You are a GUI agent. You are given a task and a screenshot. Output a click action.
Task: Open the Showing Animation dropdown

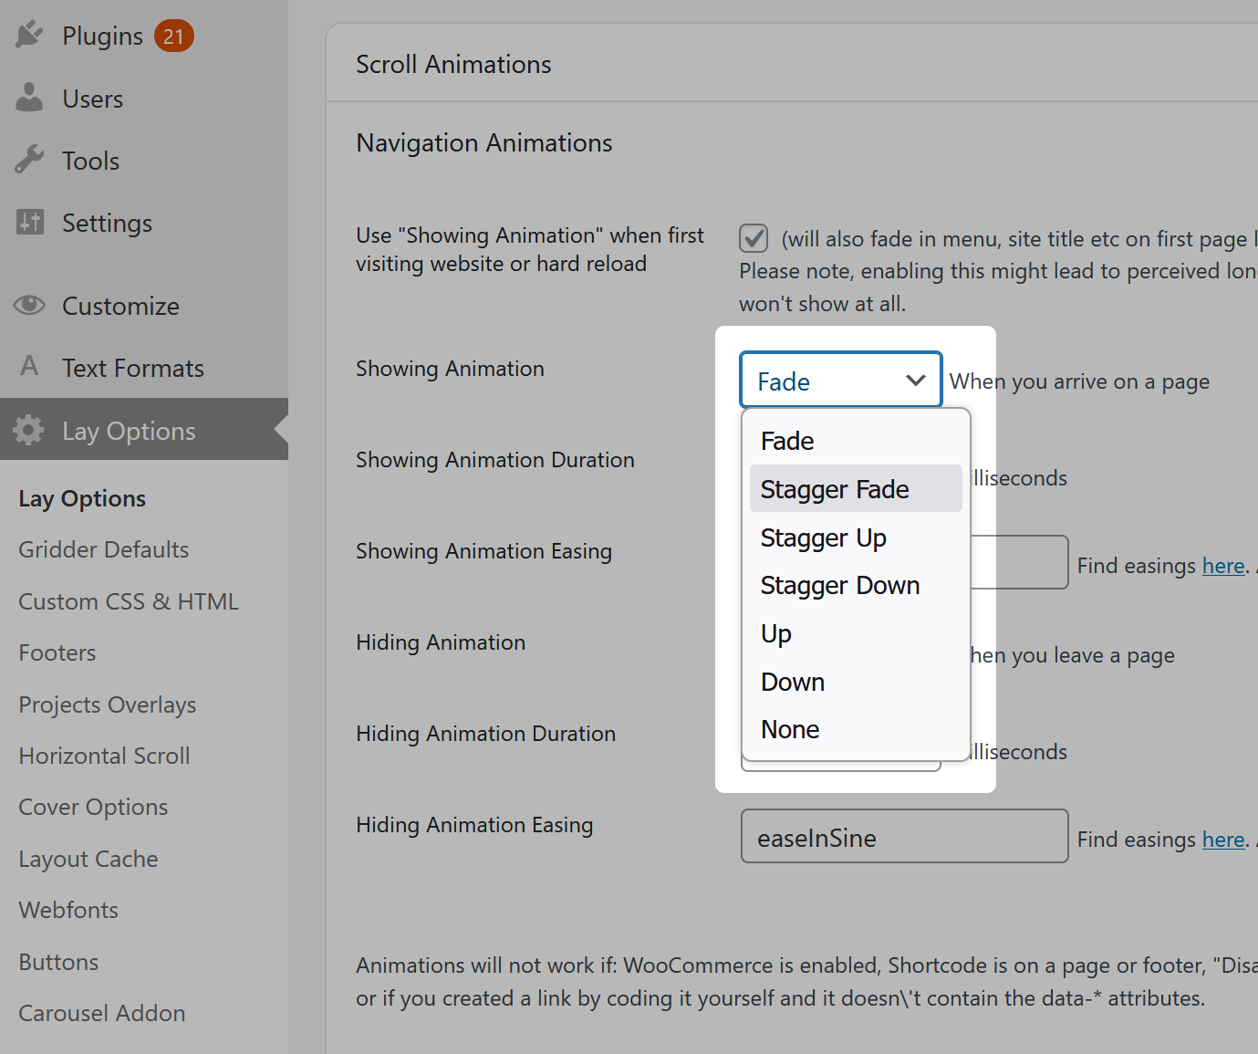coord(839,380)
